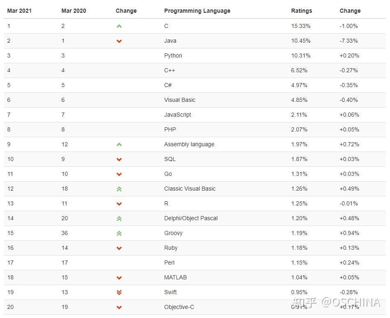Select the Python language name
Image resolution: width=390 pixels, height=318 pixels.
[x=173, y=55]
